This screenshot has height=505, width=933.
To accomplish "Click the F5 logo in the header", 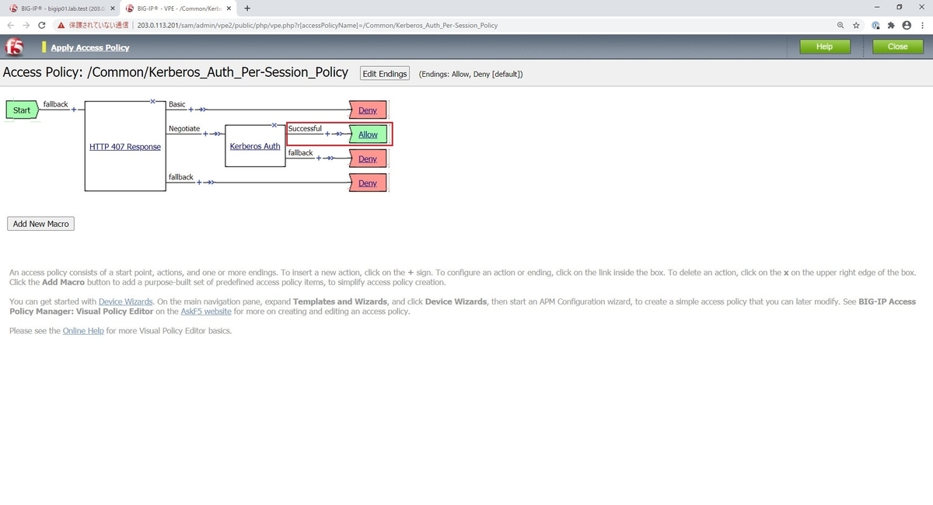I will tap(13, 47).
